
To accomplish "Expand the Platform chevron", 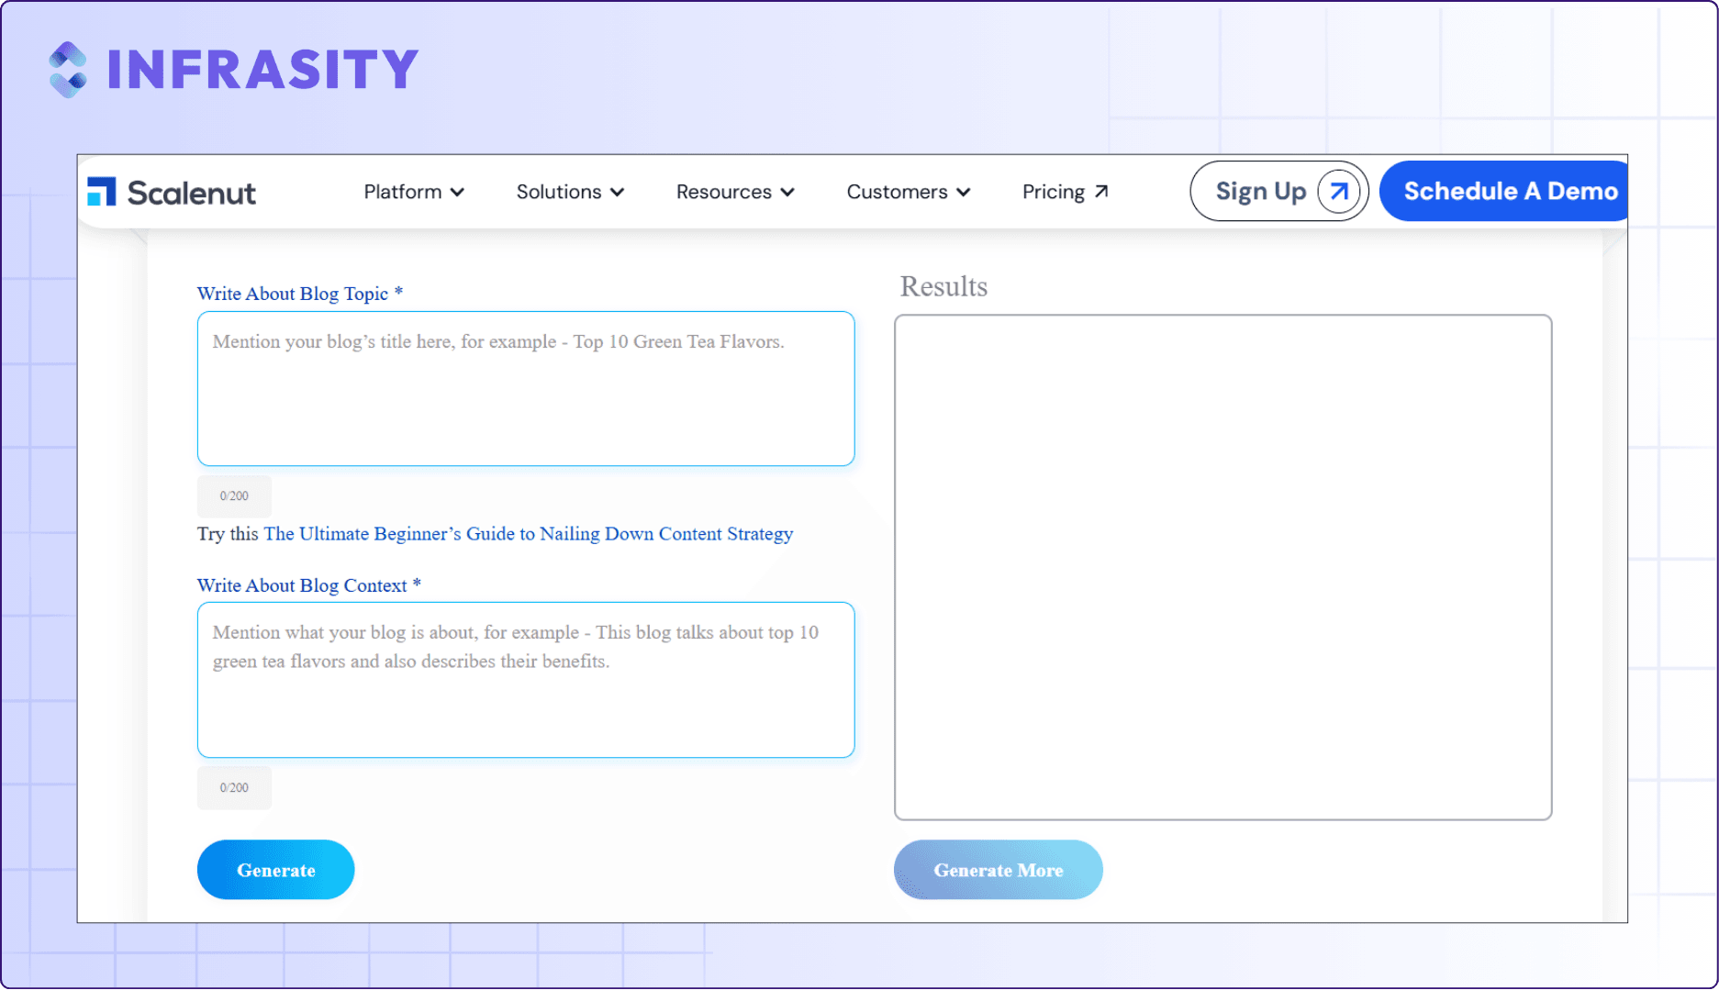I will coord(457,192).
